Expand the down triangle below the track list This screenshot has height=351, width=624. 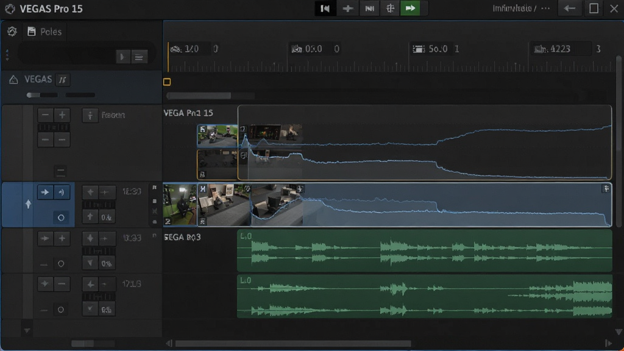[27, 331]
